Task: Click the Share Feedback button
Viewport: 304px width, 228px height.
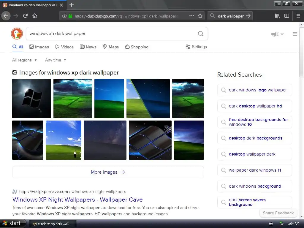Action: (x=278, y=213)
